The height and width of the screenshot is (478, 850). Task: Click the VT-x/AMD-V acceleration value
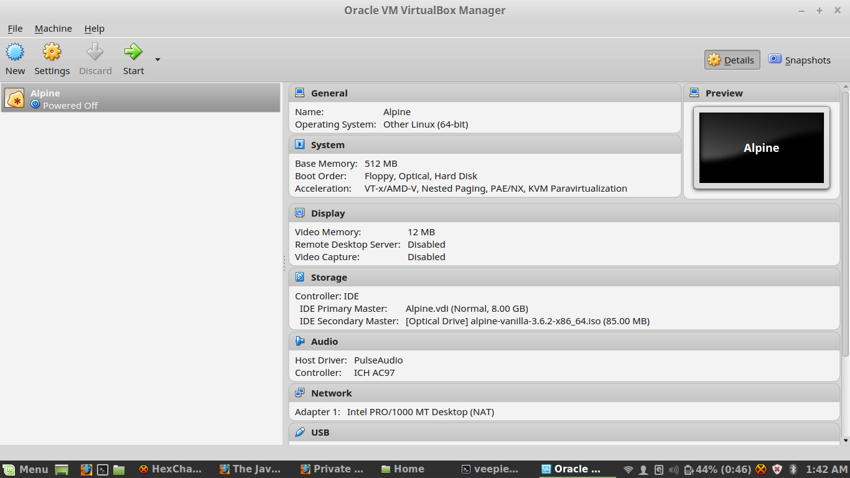coord(496,189)
